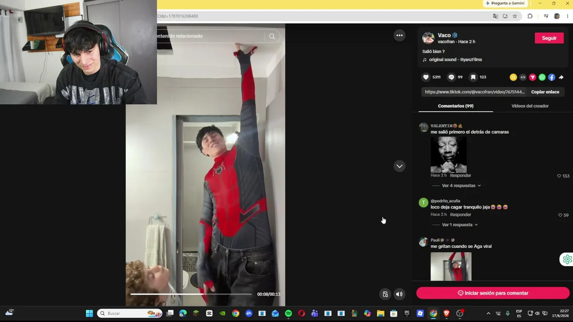Expand Ver 4 respuestas under VALENTIN's comment
This screenshot has width=573, height=322.
pyautogui.click(x=461, y=186)
